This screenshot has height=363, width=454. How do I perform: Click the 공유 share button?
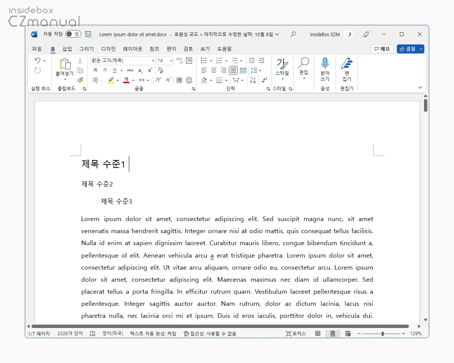[409, 49]
